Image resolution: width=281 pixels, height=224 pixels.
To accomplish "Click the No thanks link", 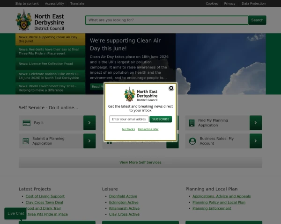I will [128, 129].
